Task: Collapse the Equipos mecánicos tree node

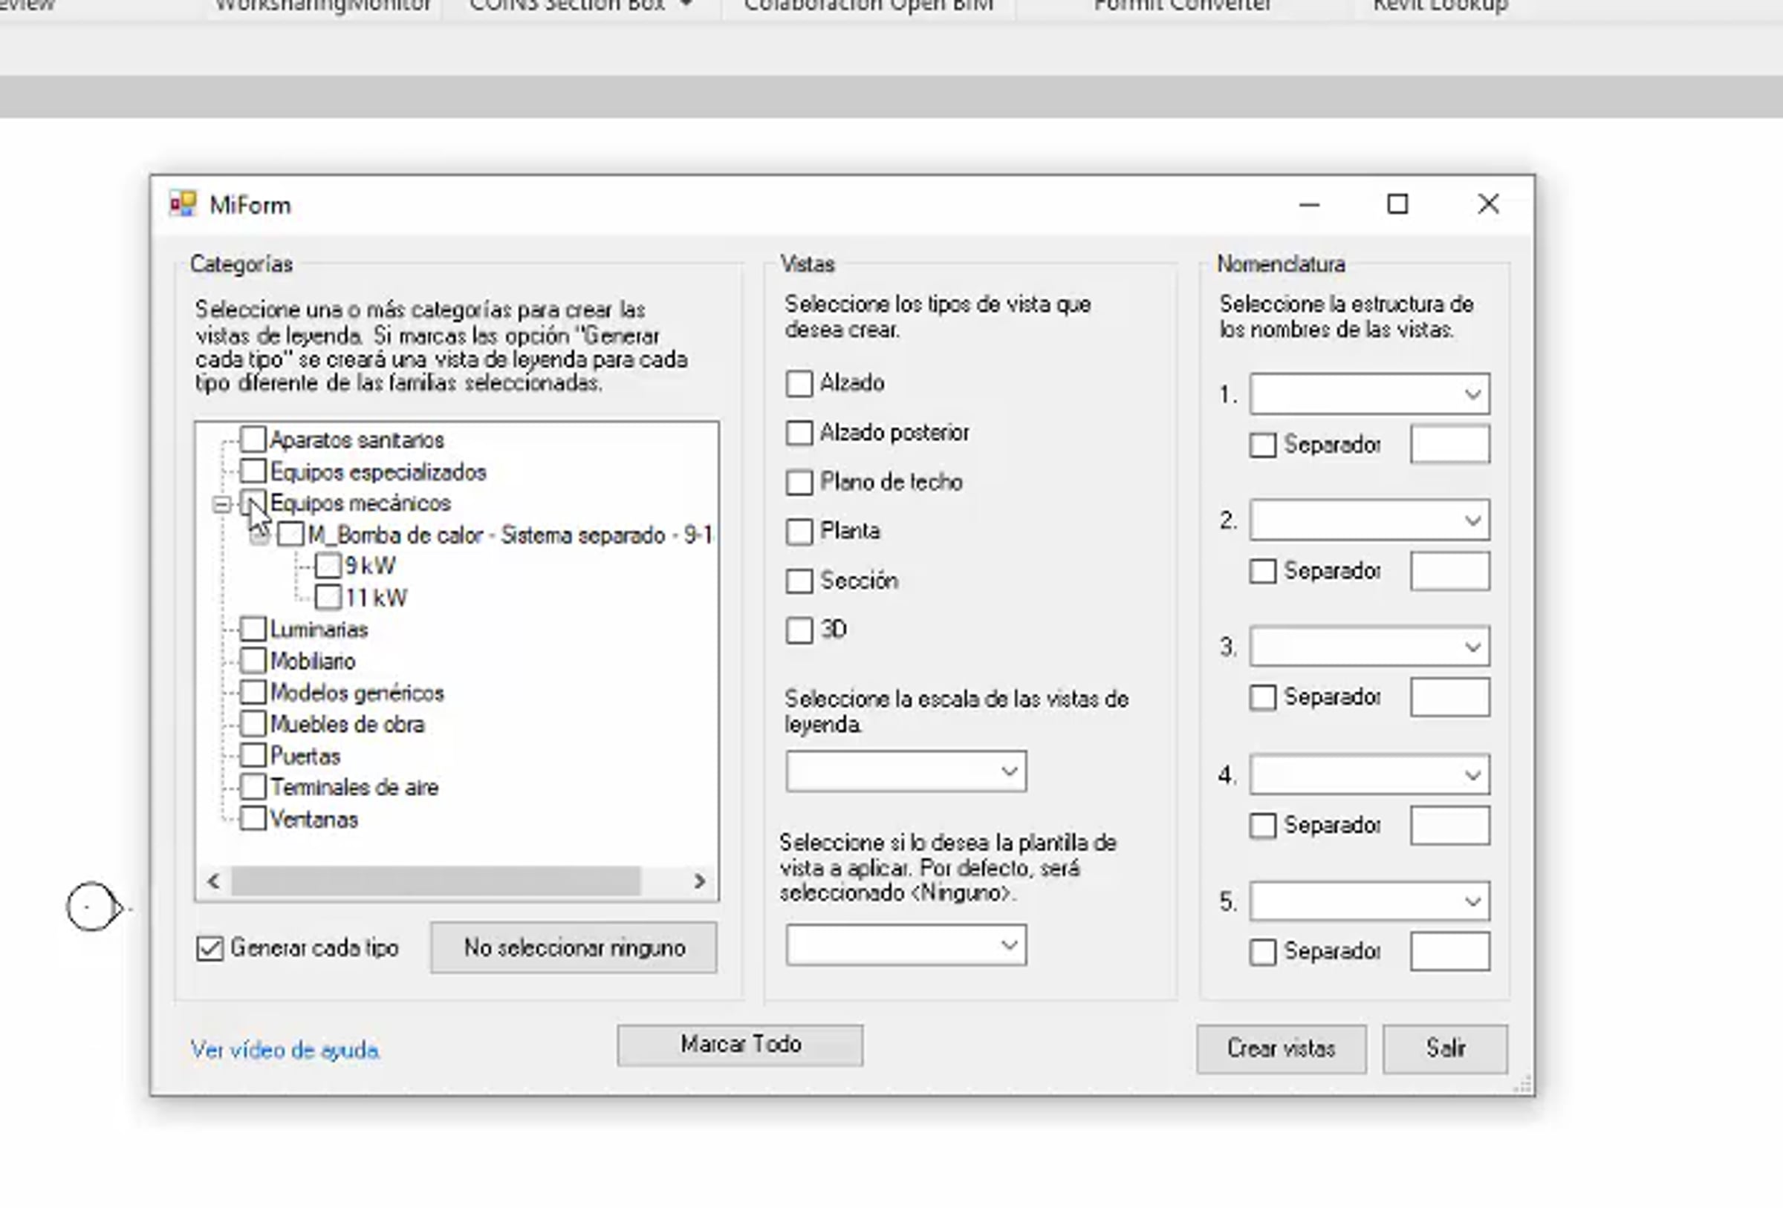Action: (221, 504)
